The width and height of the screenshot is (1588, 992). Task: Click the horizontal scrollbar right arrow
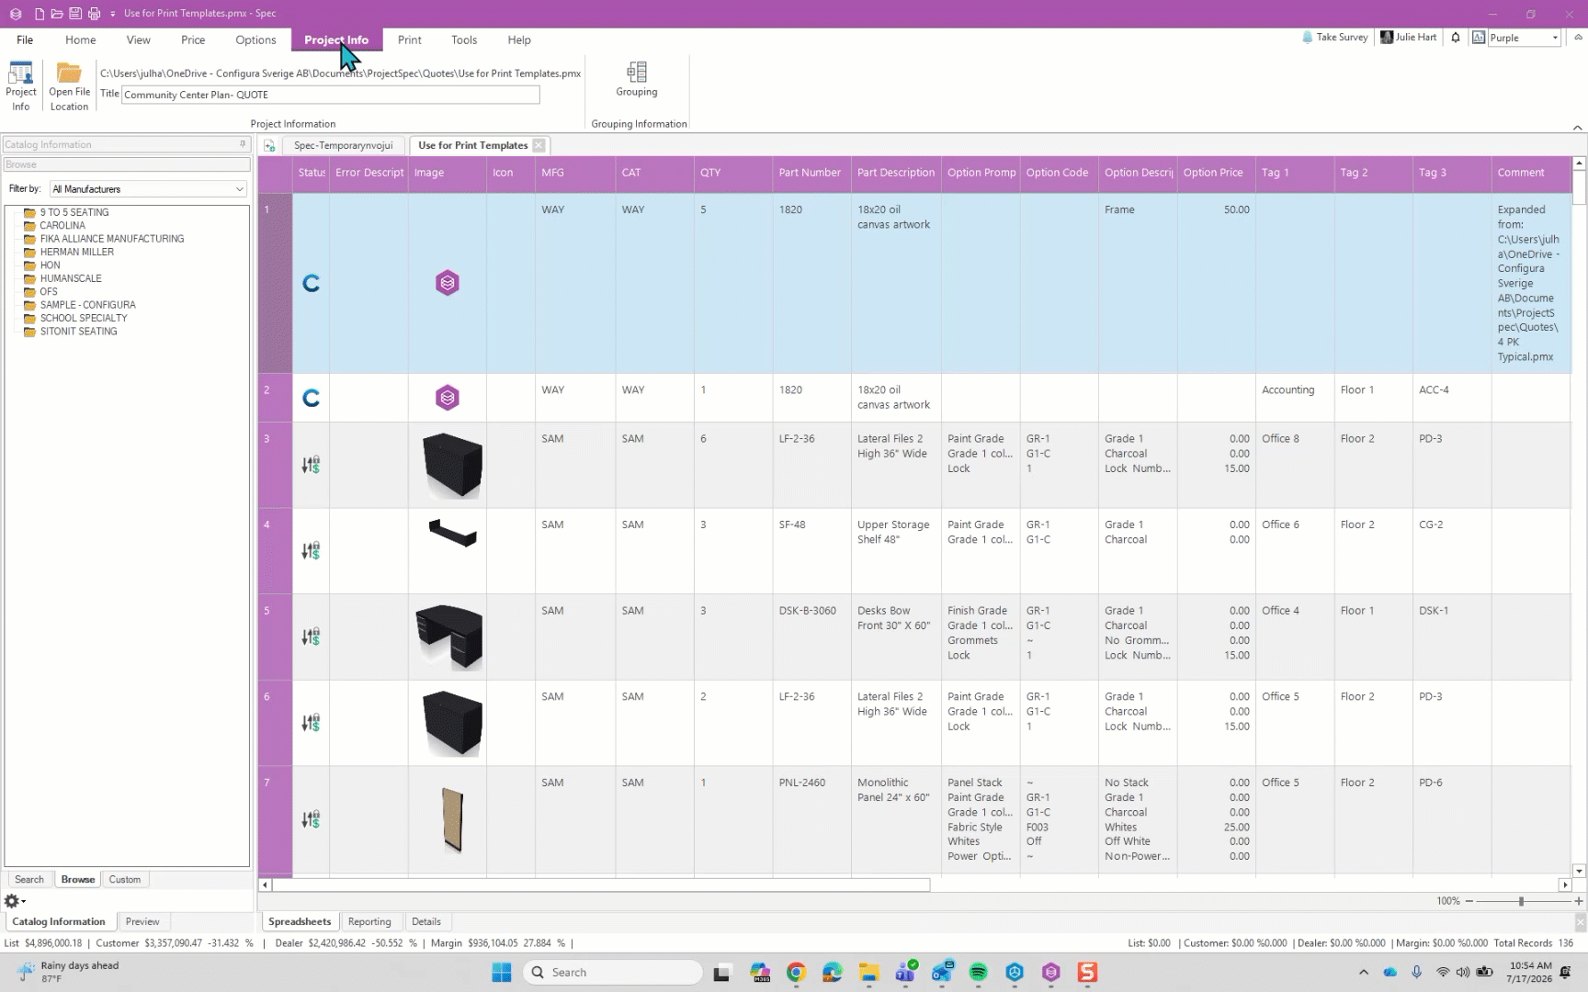tap(1565, 885)
